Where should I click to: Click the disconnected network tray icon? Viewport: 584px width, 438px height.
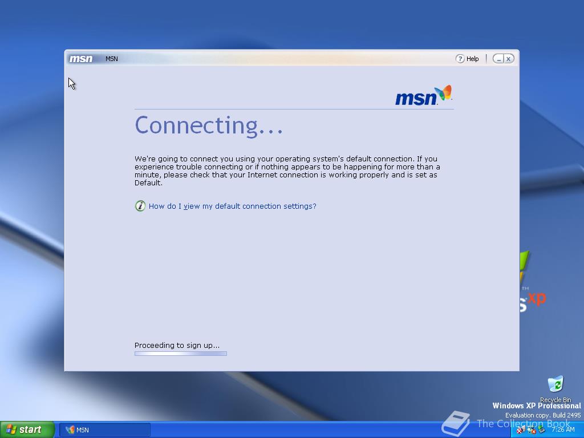point(532,430)
